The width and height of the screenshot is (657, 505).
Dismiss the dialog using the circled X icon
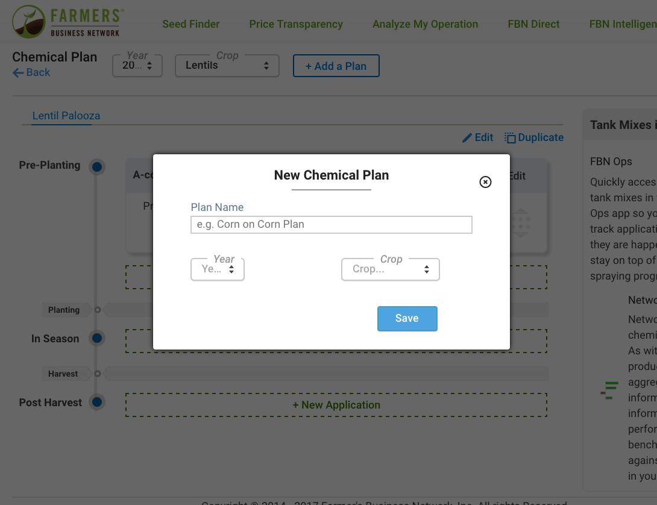click(x=485, y=181)
